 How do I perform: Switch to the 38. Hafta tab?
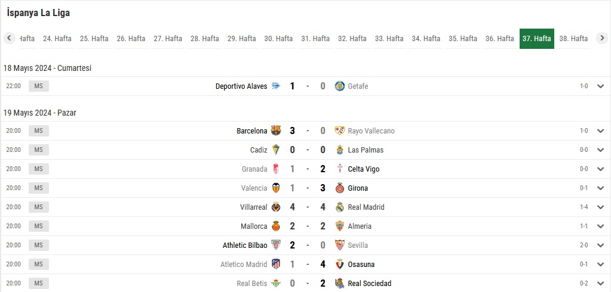(573, 39)
